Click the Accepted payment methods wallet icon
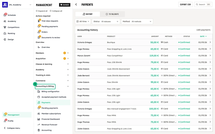The height and width of the screenshot is (134, 215). click(39, 97)
